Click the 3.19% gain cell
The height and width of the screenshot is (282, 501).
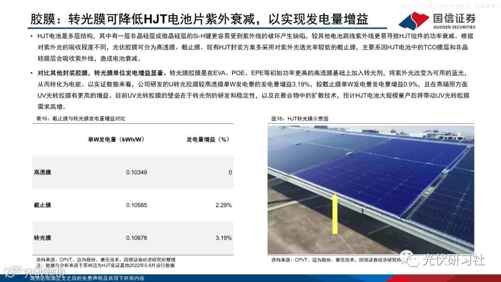coord(224,238)
